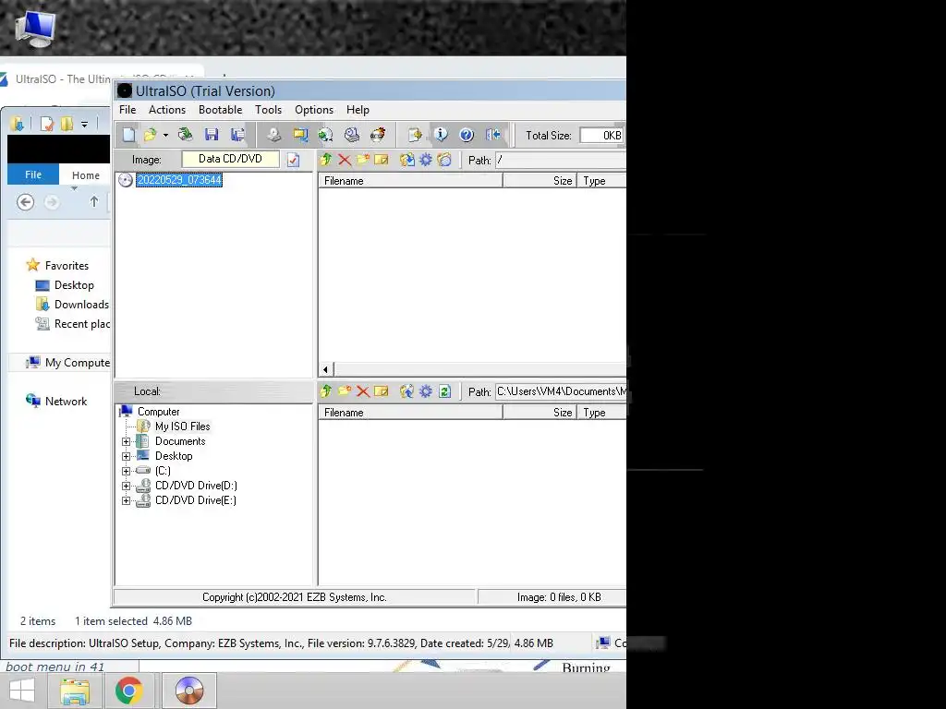Click the Convert image toolbar icon
Screen dimensions: 946x709
click(326, 135)
